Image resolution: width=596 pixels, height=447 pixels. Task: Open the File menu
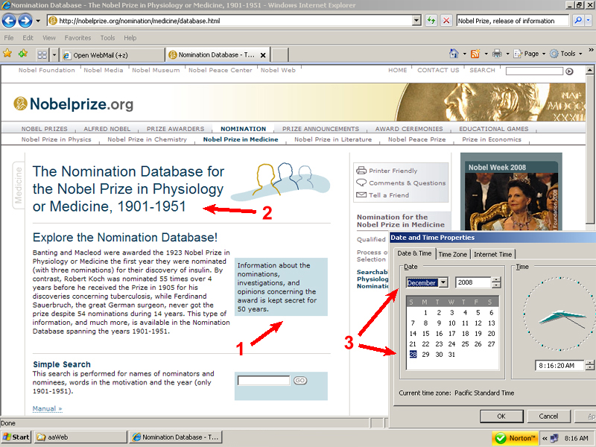pyautogui.click(x=8, y=38)
